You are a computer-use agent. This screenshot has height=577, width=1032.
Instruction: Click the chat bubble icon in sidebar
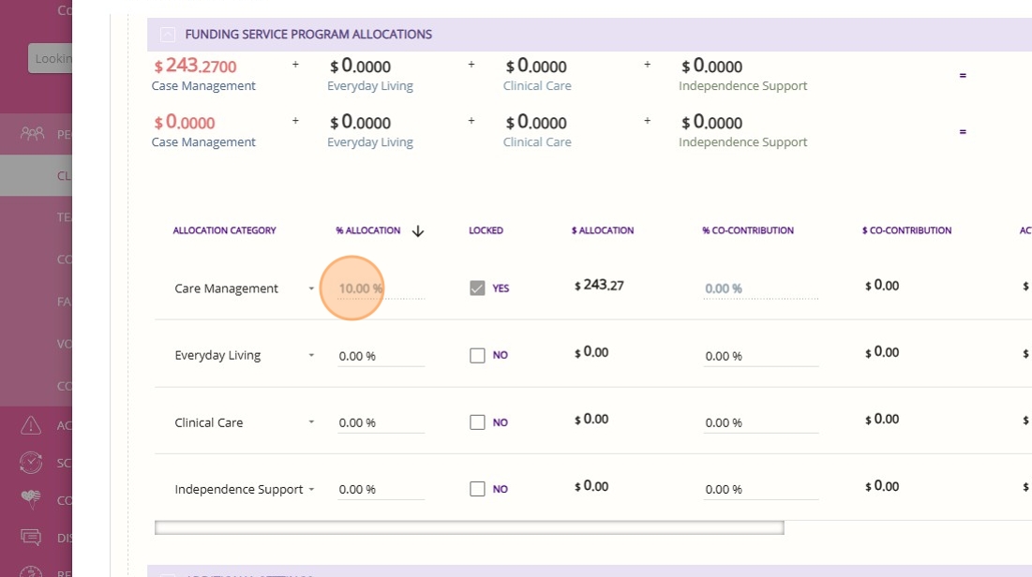31,537
